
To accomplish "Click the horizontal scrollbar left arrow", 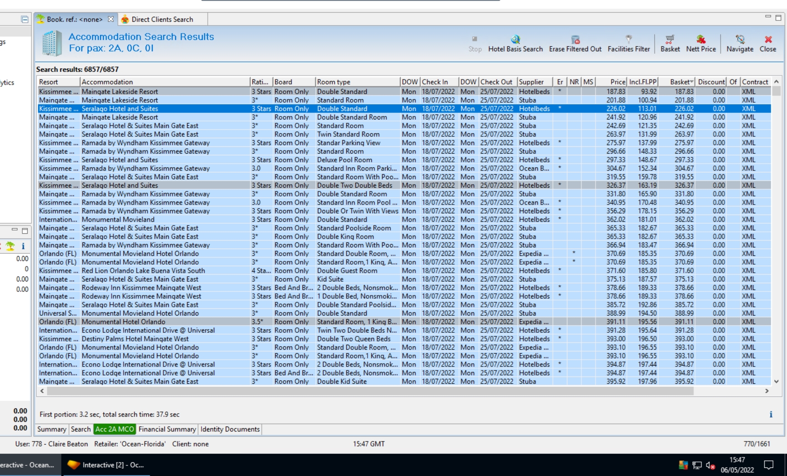I will click(x=42, y=391).
